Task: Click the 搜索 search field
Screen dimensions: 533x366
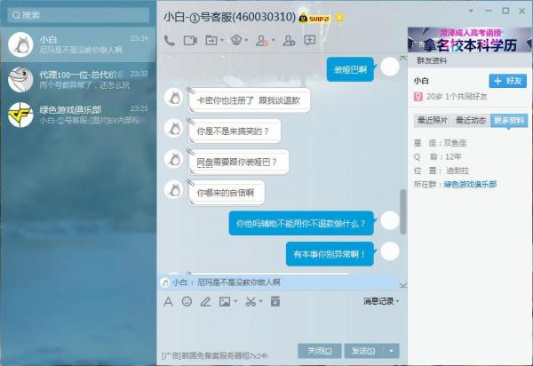Action: [x=78, y=15]
